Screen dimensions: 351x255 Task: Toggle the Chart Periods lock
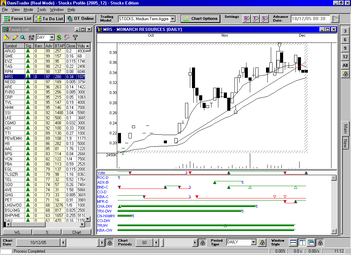(203, 243)
